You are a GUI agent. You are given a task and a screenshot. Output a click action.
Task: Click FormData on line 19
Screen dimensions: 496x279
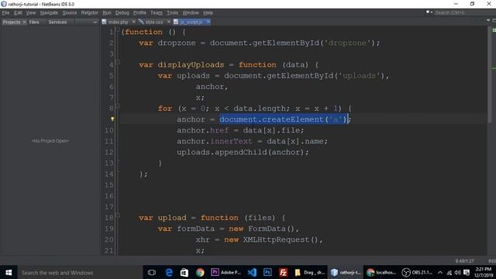pyautogui.click(x=267, y=229)
